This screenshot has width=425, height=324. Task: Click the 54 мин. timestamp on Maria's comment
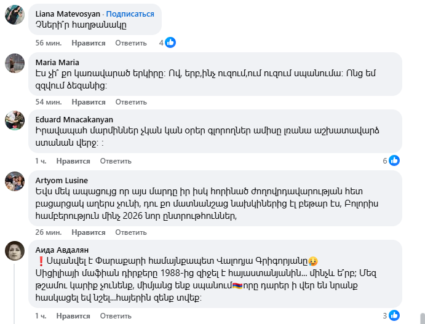click(x=49, y=102)
